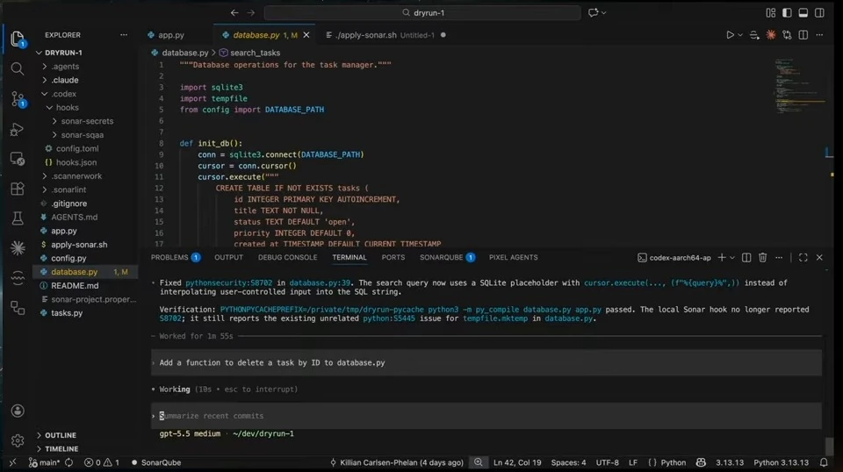Image resolution: width=843 pixels, height=472 pixels.
Task: Click the command center search box dryrun-1
Action: click(x=422, y=12)
